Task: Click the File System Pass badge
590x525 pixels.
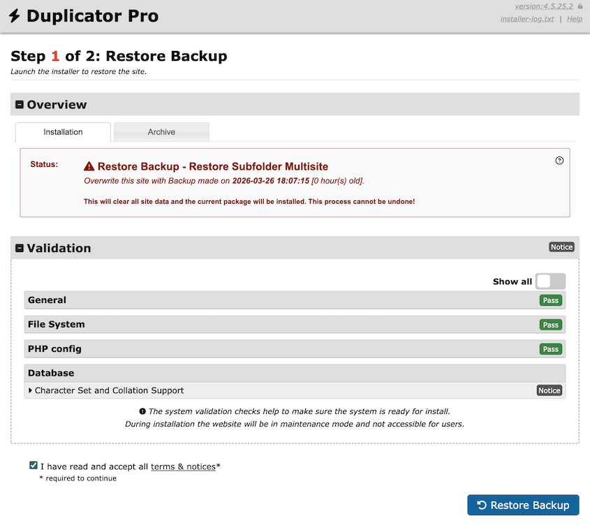Action: pyautogui.click(x=550, y=325)
